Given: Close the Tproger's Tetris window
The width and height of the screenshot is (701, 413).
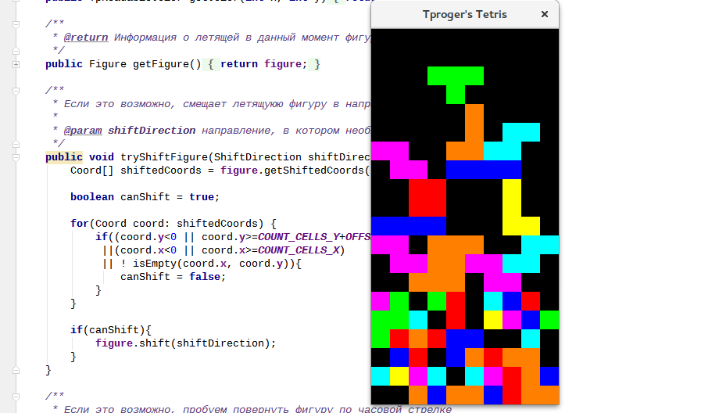Looking at the screenshot, I should [544, 14].
